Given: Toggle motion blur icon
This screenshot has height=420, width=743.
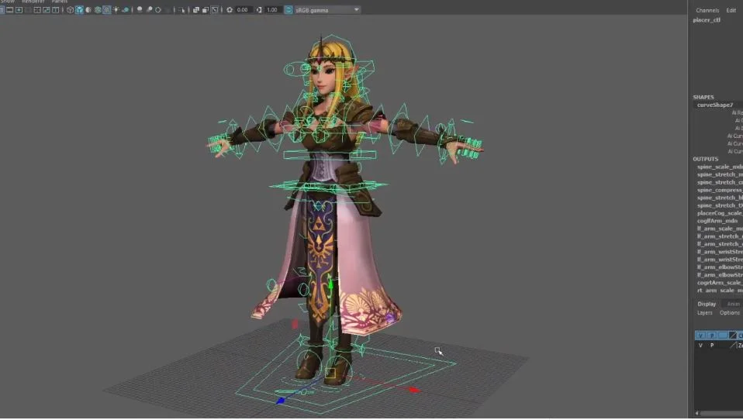Looking at the screenshot, I should tap(149, 9).
